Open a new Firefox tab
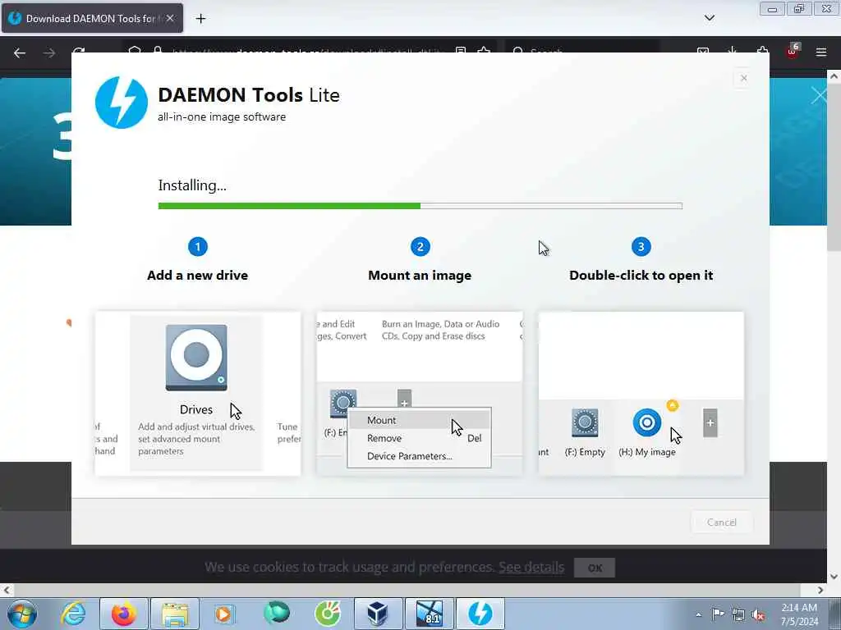Viewport: 841px width, 630px height. (x=200, y=19)
